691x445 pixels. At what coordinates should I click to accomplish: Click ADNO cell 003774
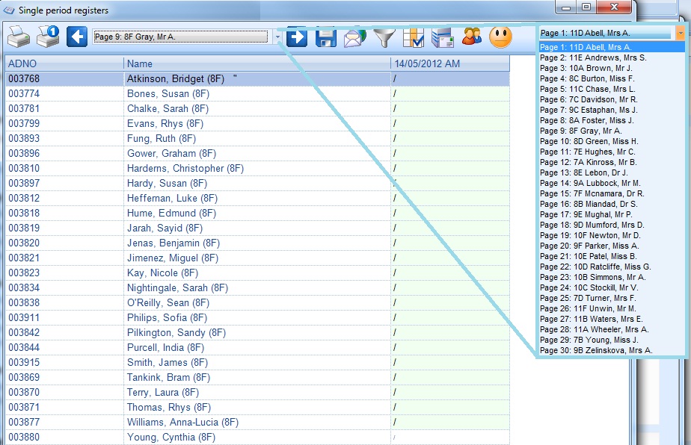coord(64,94)
